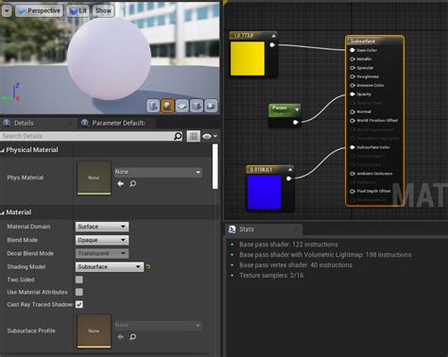Select the cylinder preview mesh icon
This screenshot has width=448, height=357.
(x=153, y=106)
